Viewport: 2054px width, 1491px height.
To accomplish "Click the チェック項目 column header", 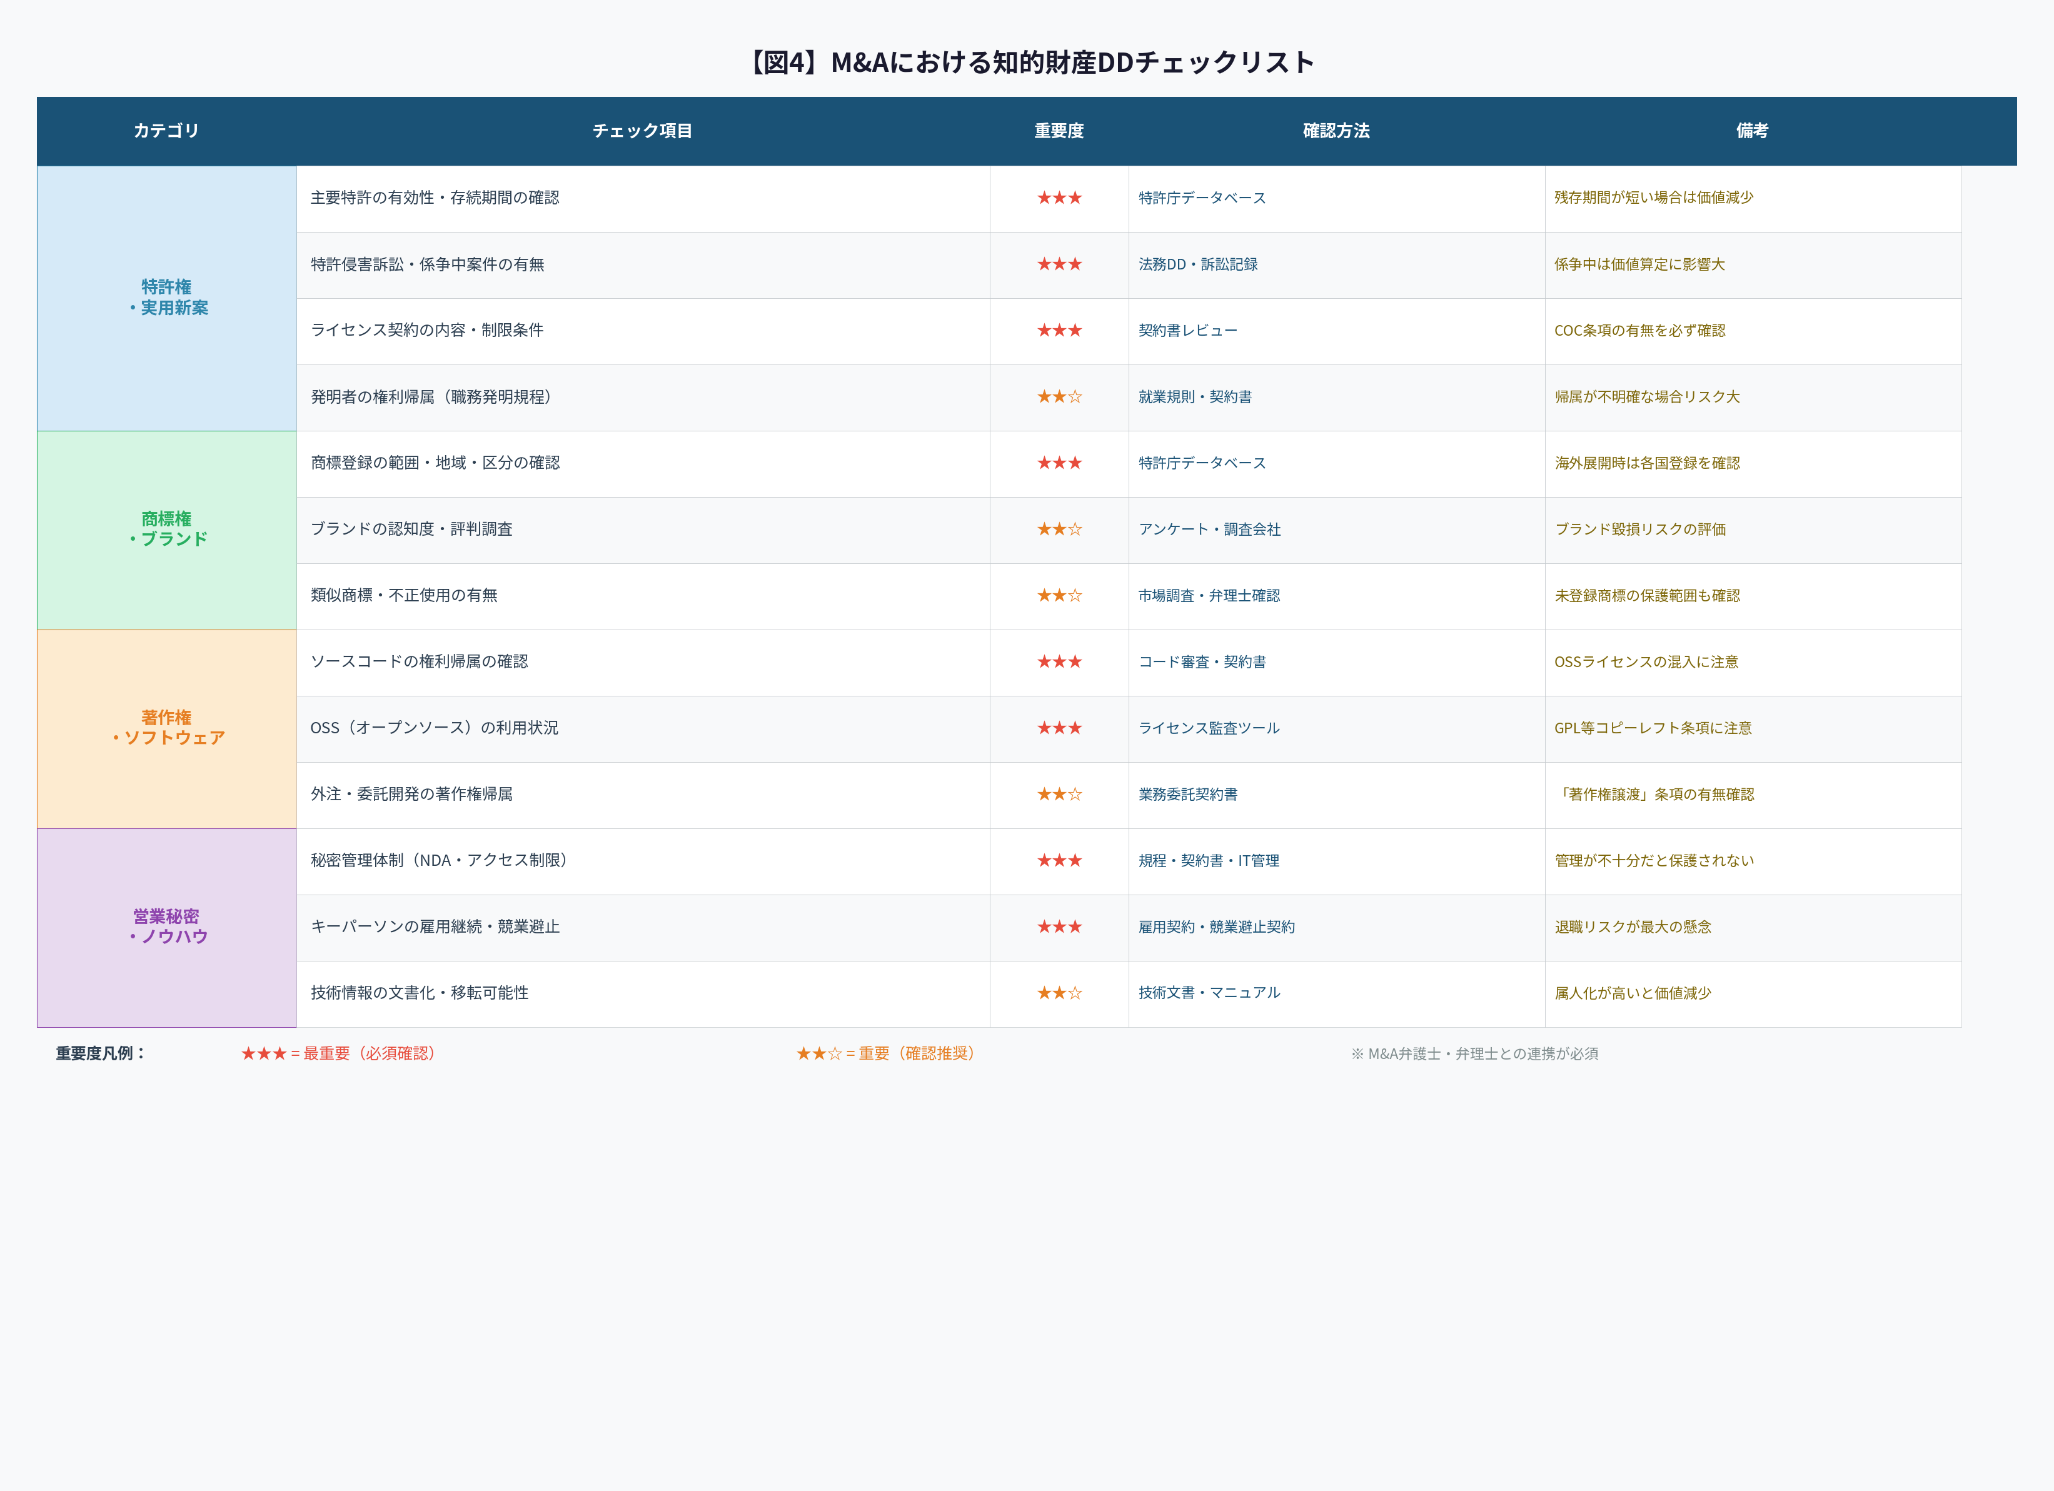I will pos(643,131).
